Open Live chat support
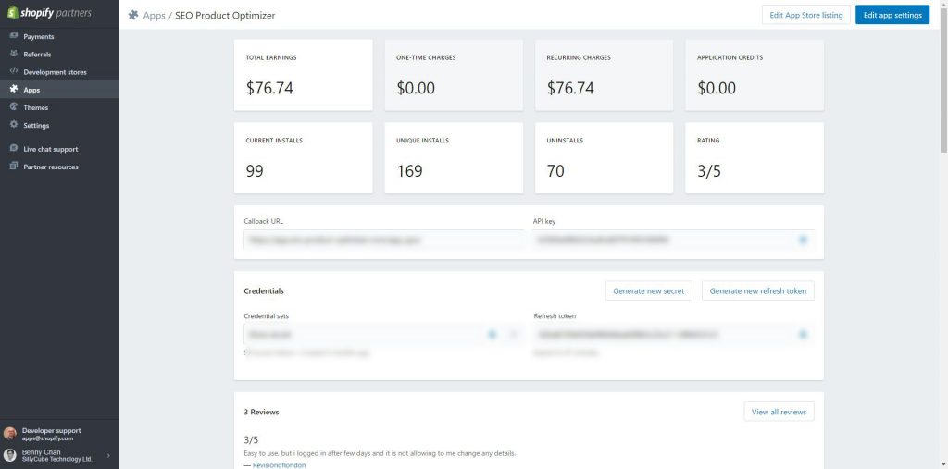The width and height of the screenshot is (948, 469). point(59,149)
